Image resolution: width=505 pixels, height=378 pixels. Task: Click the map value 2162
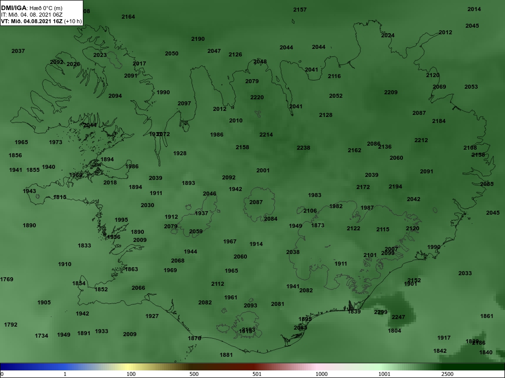[355, 150]
